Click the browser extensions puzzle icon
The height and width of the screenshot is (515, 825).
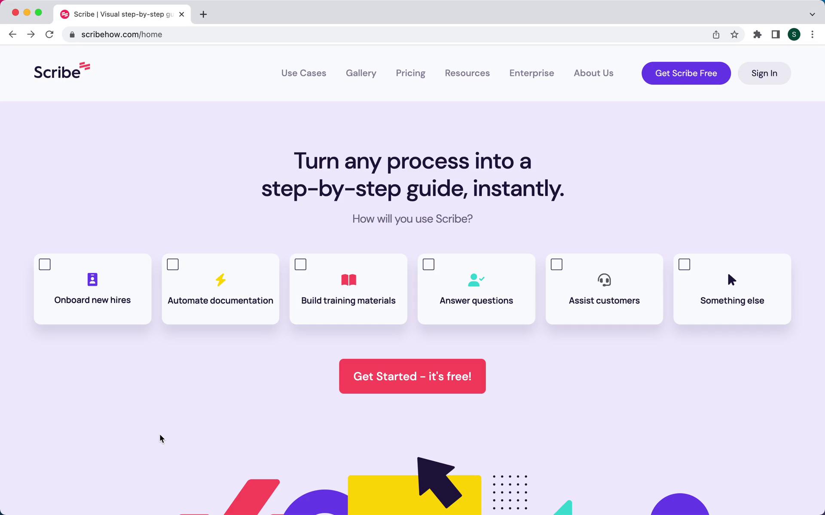click(x=757, y=34)
